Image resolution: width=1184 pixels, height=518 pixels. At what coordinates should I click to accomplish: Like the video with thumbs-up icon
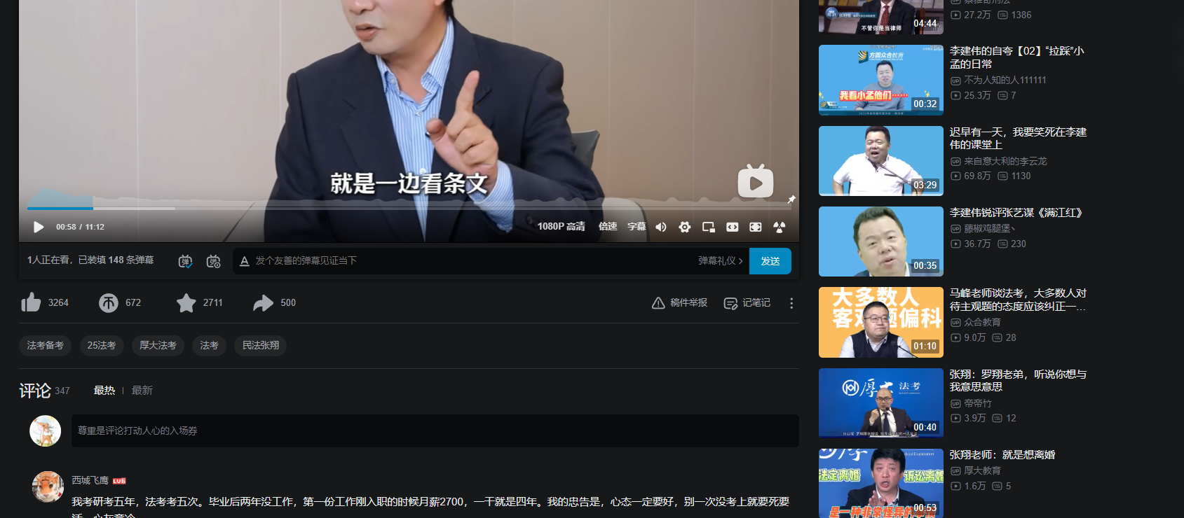31,302
